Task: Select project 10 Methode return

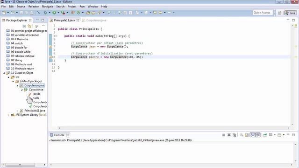Action: (x=20, y=69)
